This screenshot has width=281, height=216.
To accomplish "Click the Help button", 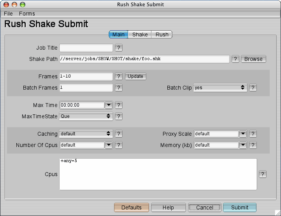I will pyautogui.click(x=168, y=207).
